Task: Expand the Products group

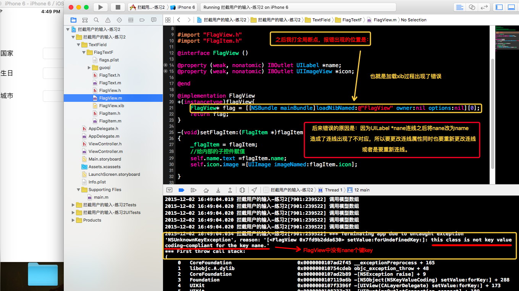Action: pos(73,220)
